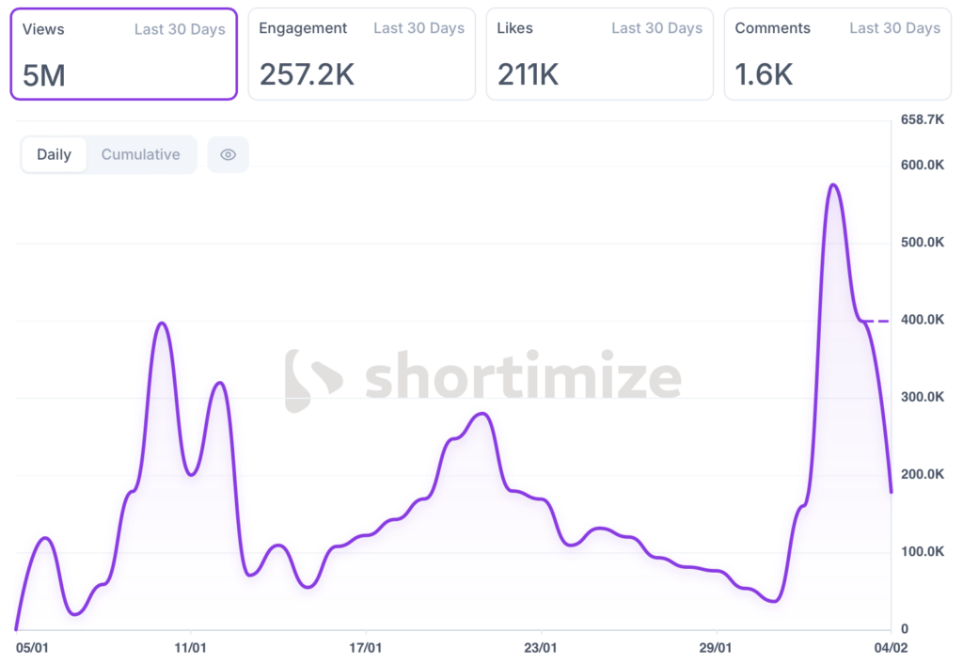Click the 17/01 date label
Image resolution: width=963 pixels, height=664 pixels.
click(x=365, y=648)
